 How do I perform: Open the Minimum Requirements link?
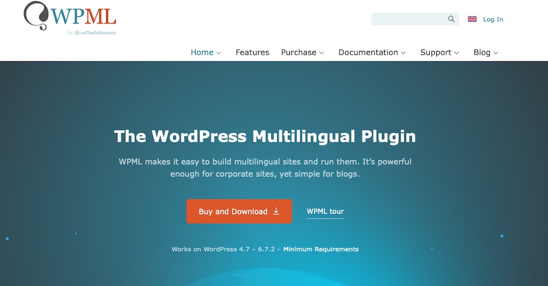pos(321,249)
